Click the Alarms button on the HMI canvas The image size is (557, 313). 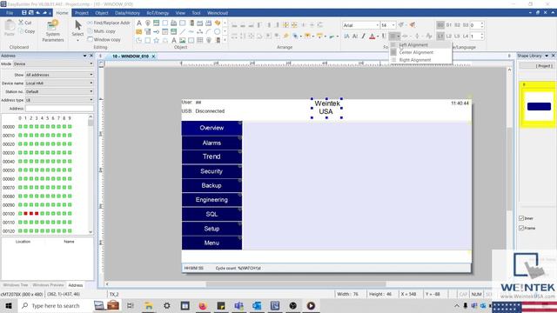coord(211,143)
